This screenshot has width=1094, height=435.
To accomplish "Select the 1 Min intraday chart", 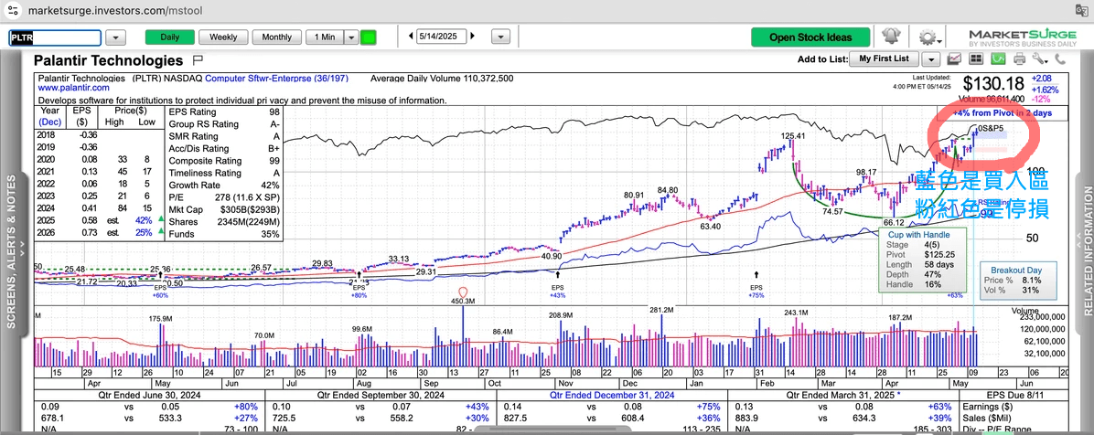I will point(325,37).
